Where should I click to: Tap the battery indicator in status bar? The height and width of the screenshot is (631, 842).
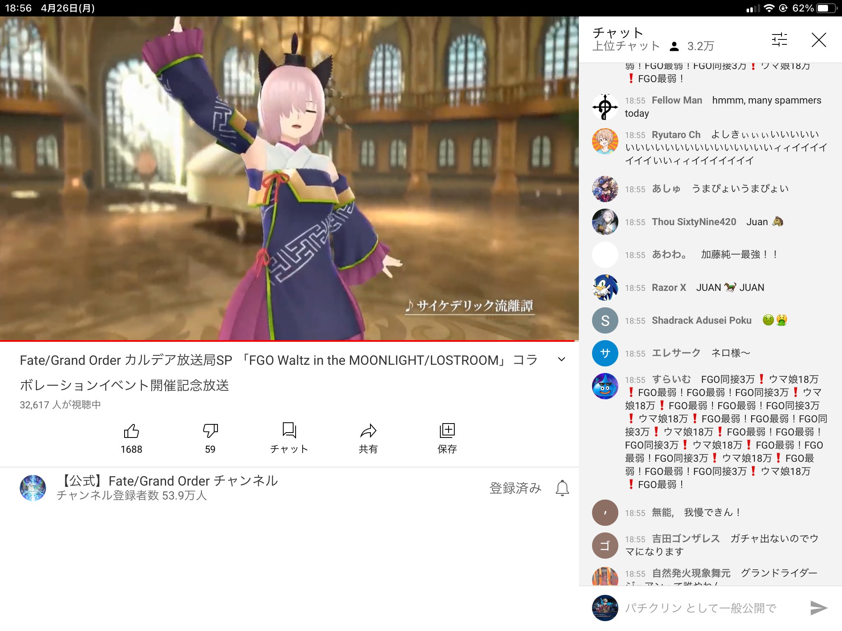[826, 8]
